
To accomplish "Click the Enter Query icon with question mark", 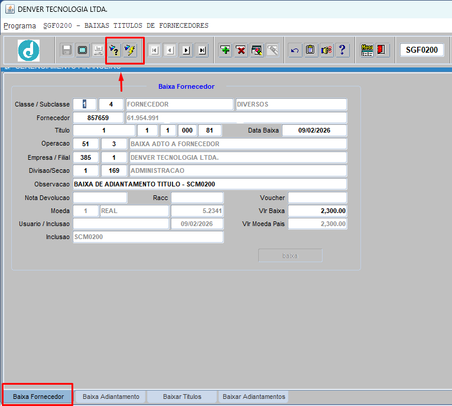I will (114, 50).
